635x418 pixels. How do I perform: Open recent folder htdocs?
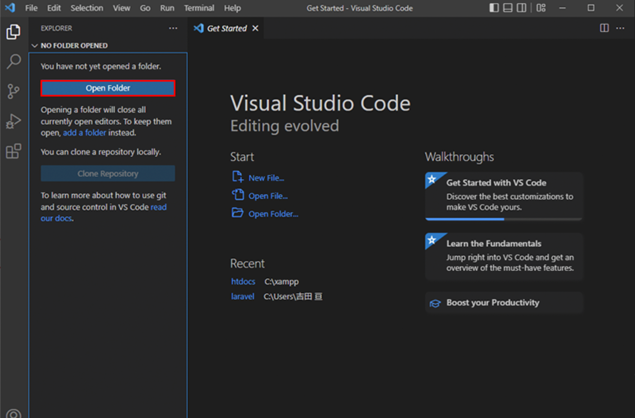click(243, 282)
